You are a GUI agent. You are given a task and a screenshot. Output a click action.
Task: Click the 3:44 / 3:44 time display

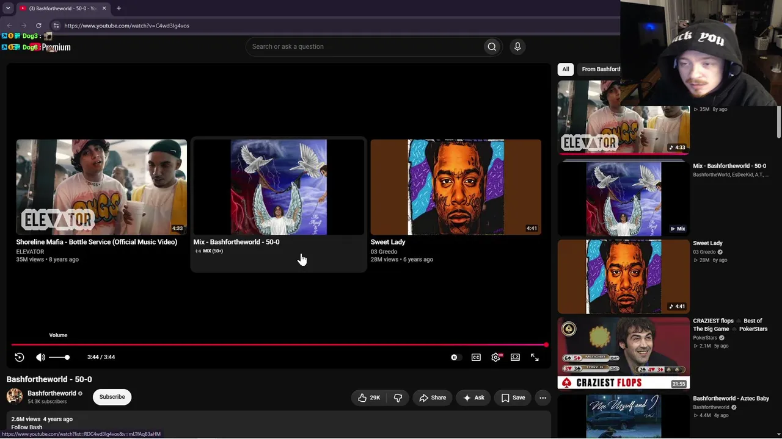[x=101, y=357]
